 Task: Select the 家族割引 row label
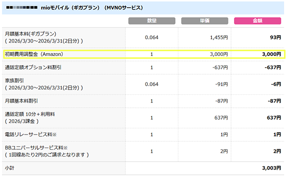[14, 80]
